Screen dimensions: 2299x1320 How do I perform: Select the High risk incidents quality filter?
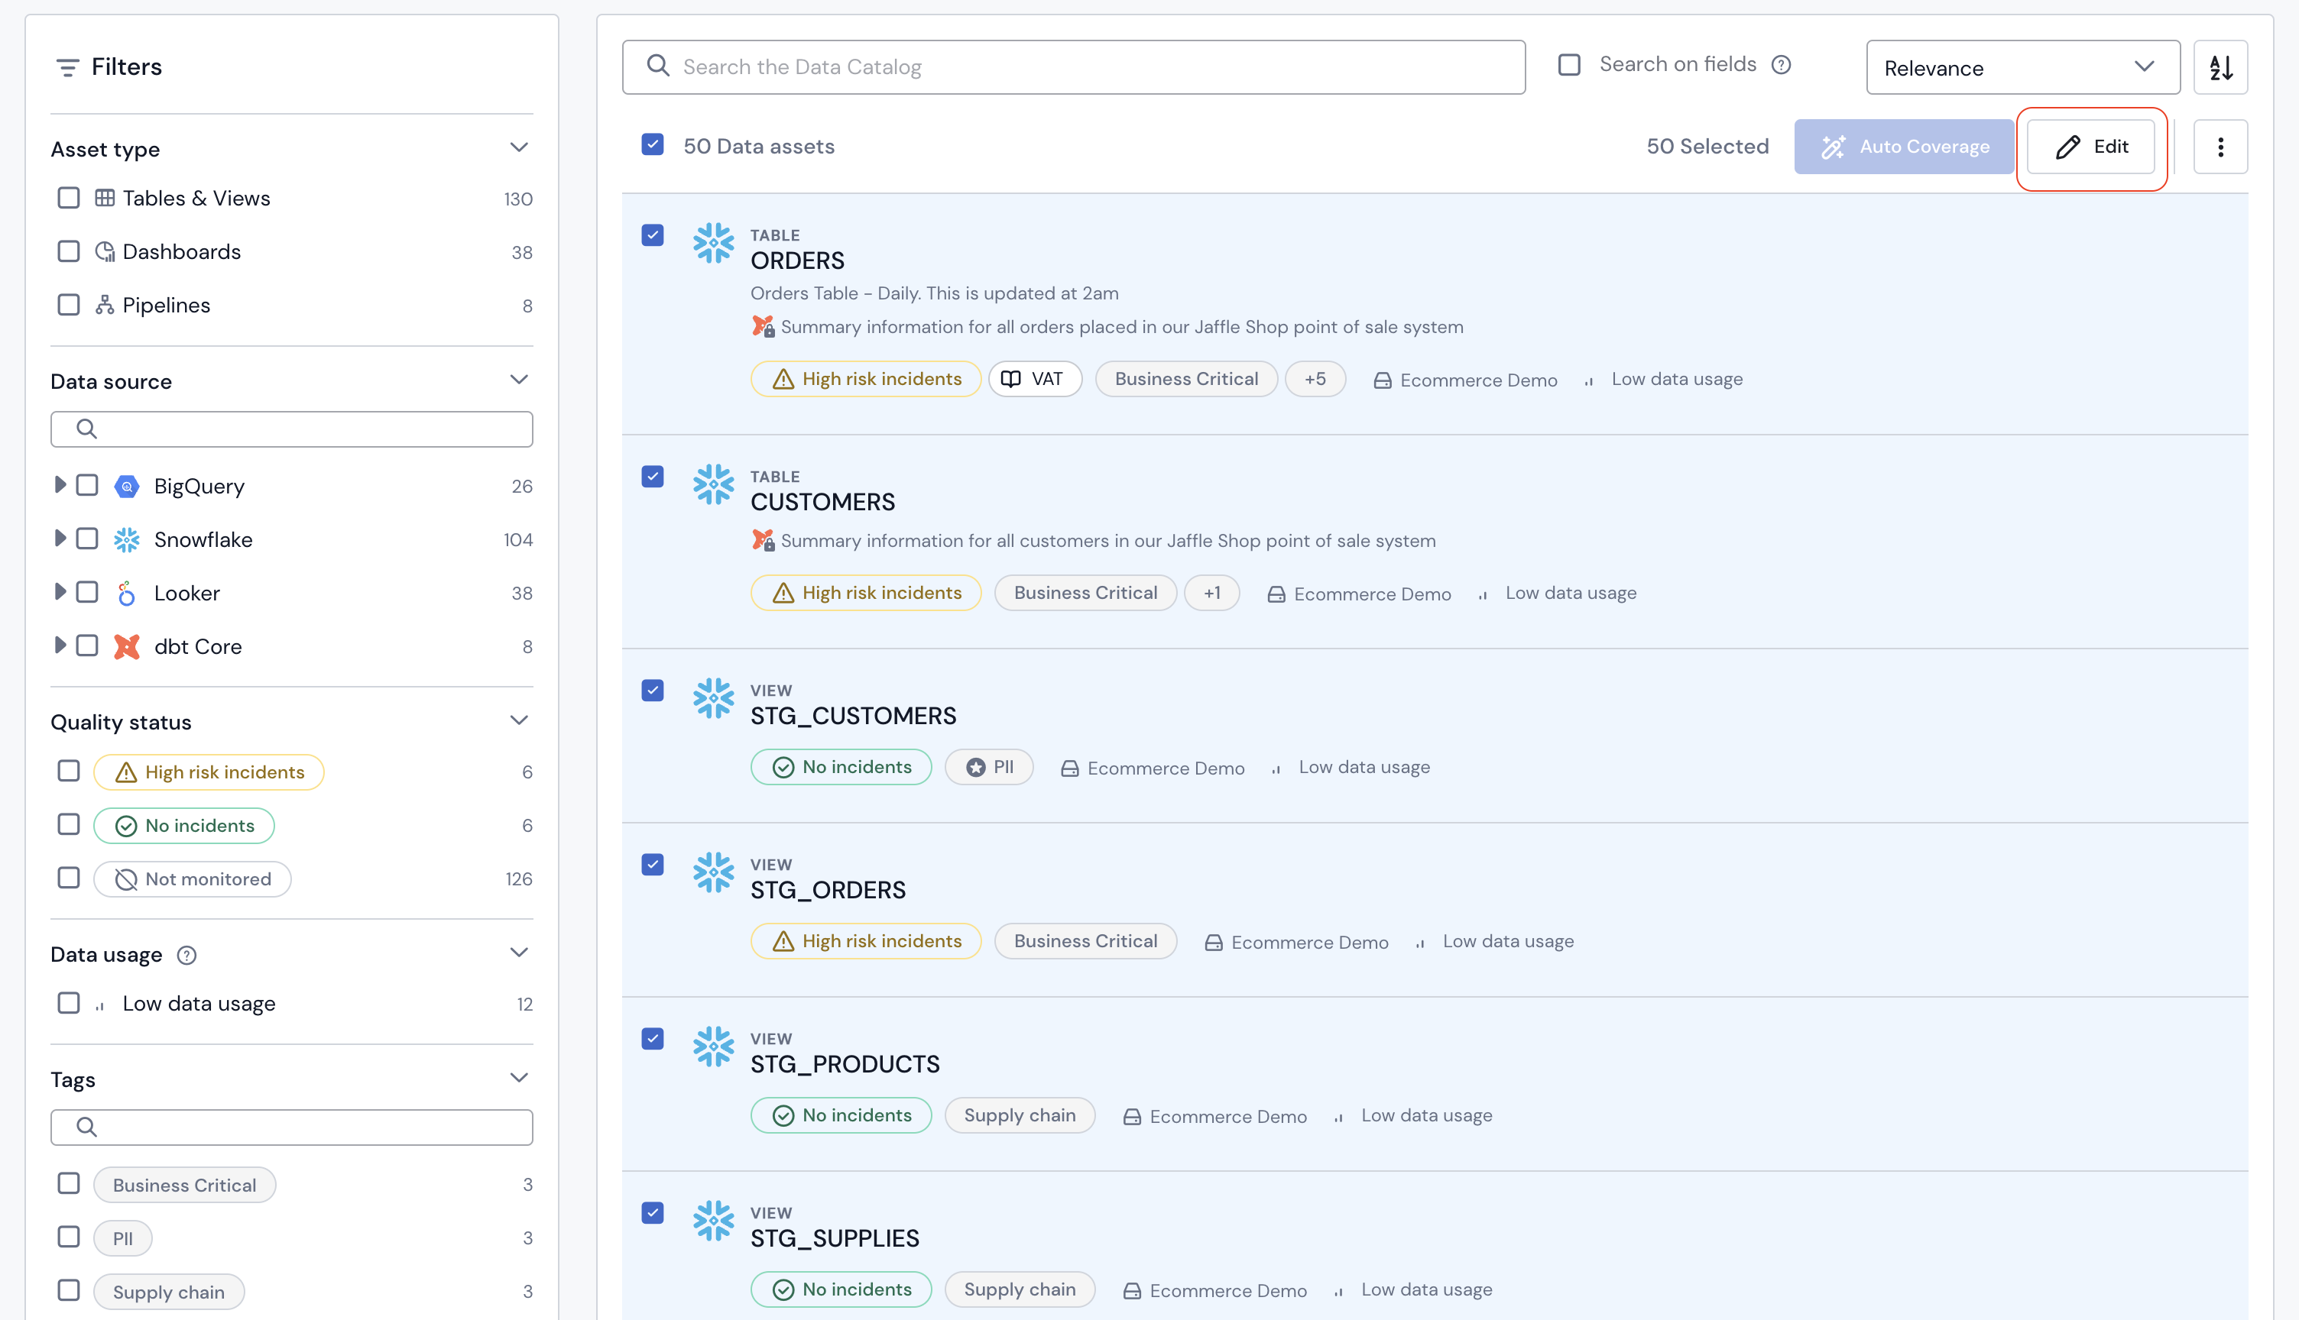tap(69, 772)
